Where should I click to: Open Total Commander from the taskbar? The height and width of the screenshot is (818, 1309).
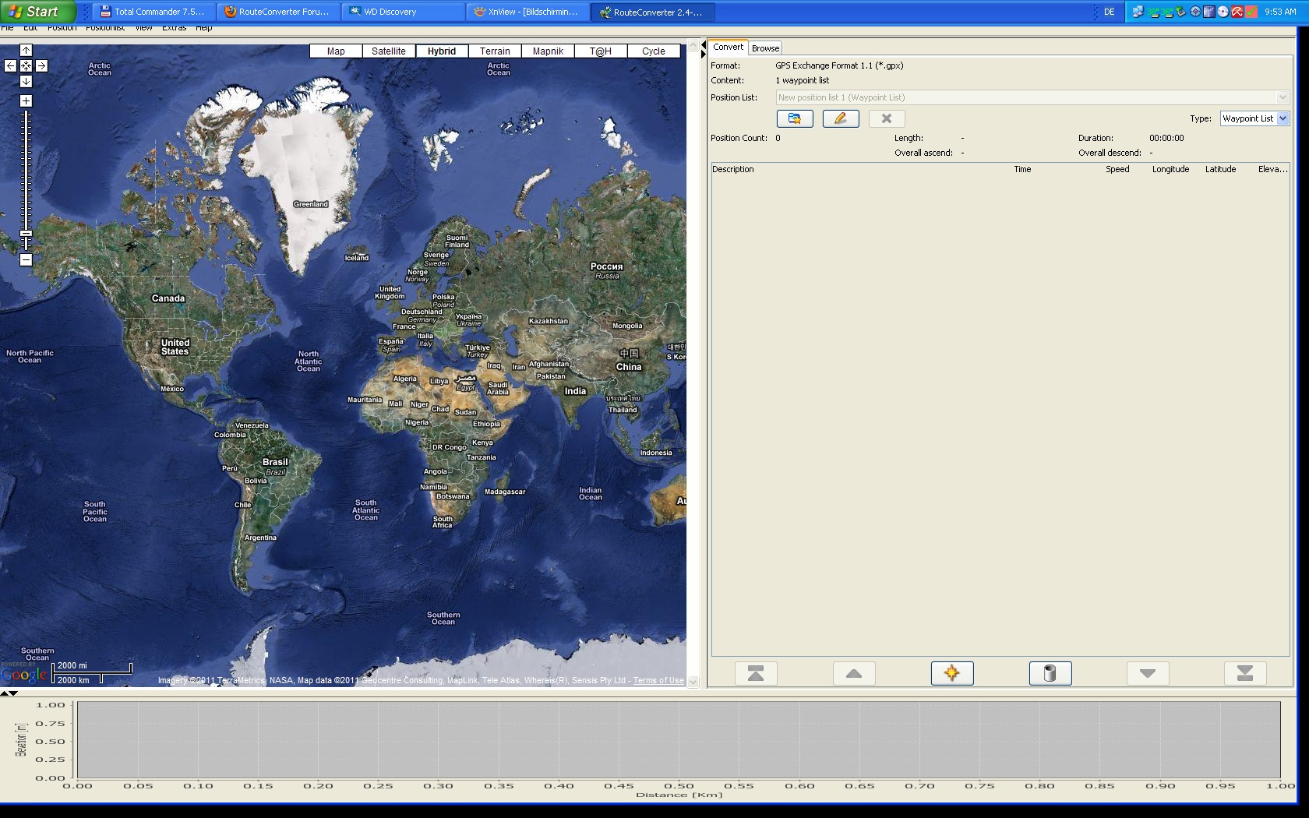coord(152,12)
